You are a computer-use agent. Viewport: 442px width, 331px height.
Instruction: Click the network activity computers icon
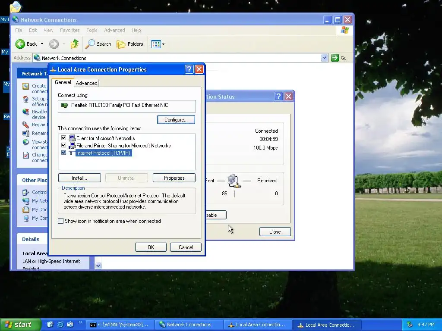(x=234, y=181)
